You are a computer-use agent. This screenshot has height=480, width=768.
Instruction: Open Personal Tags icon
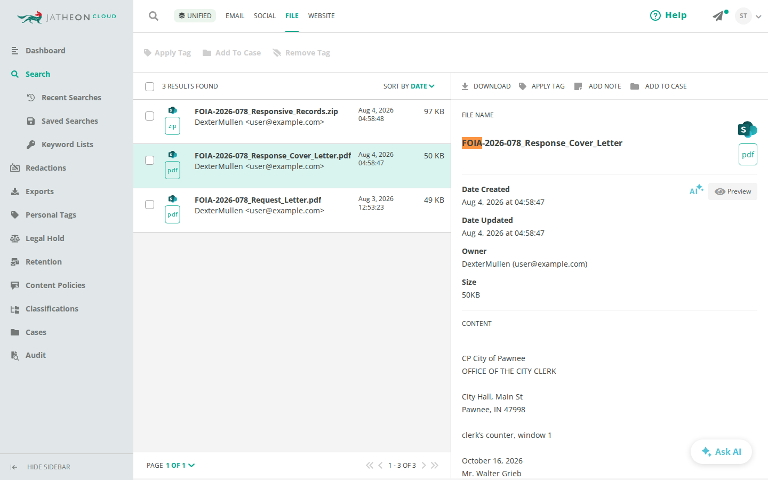[15, 215]
